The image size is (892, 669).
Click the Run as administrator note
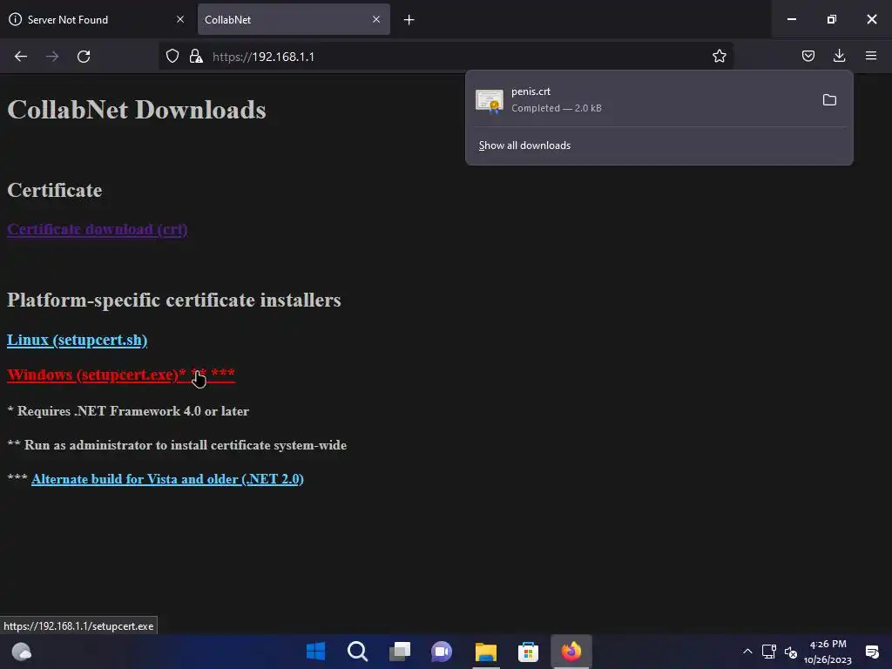[177, 445]
